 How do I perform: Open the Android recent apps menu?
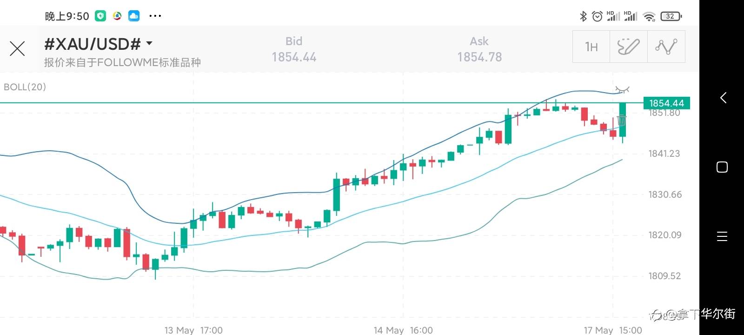[722, 236]
